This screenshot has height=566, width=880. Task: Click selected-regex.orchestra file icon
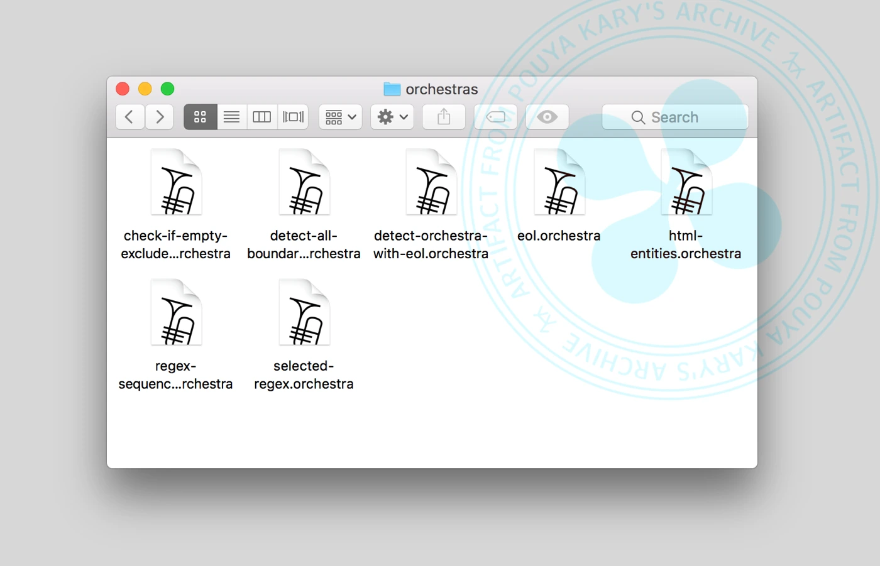pos(304,313)
